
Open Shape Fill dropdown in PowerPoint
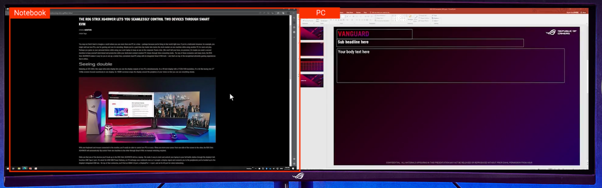click(x=423, y=16)
